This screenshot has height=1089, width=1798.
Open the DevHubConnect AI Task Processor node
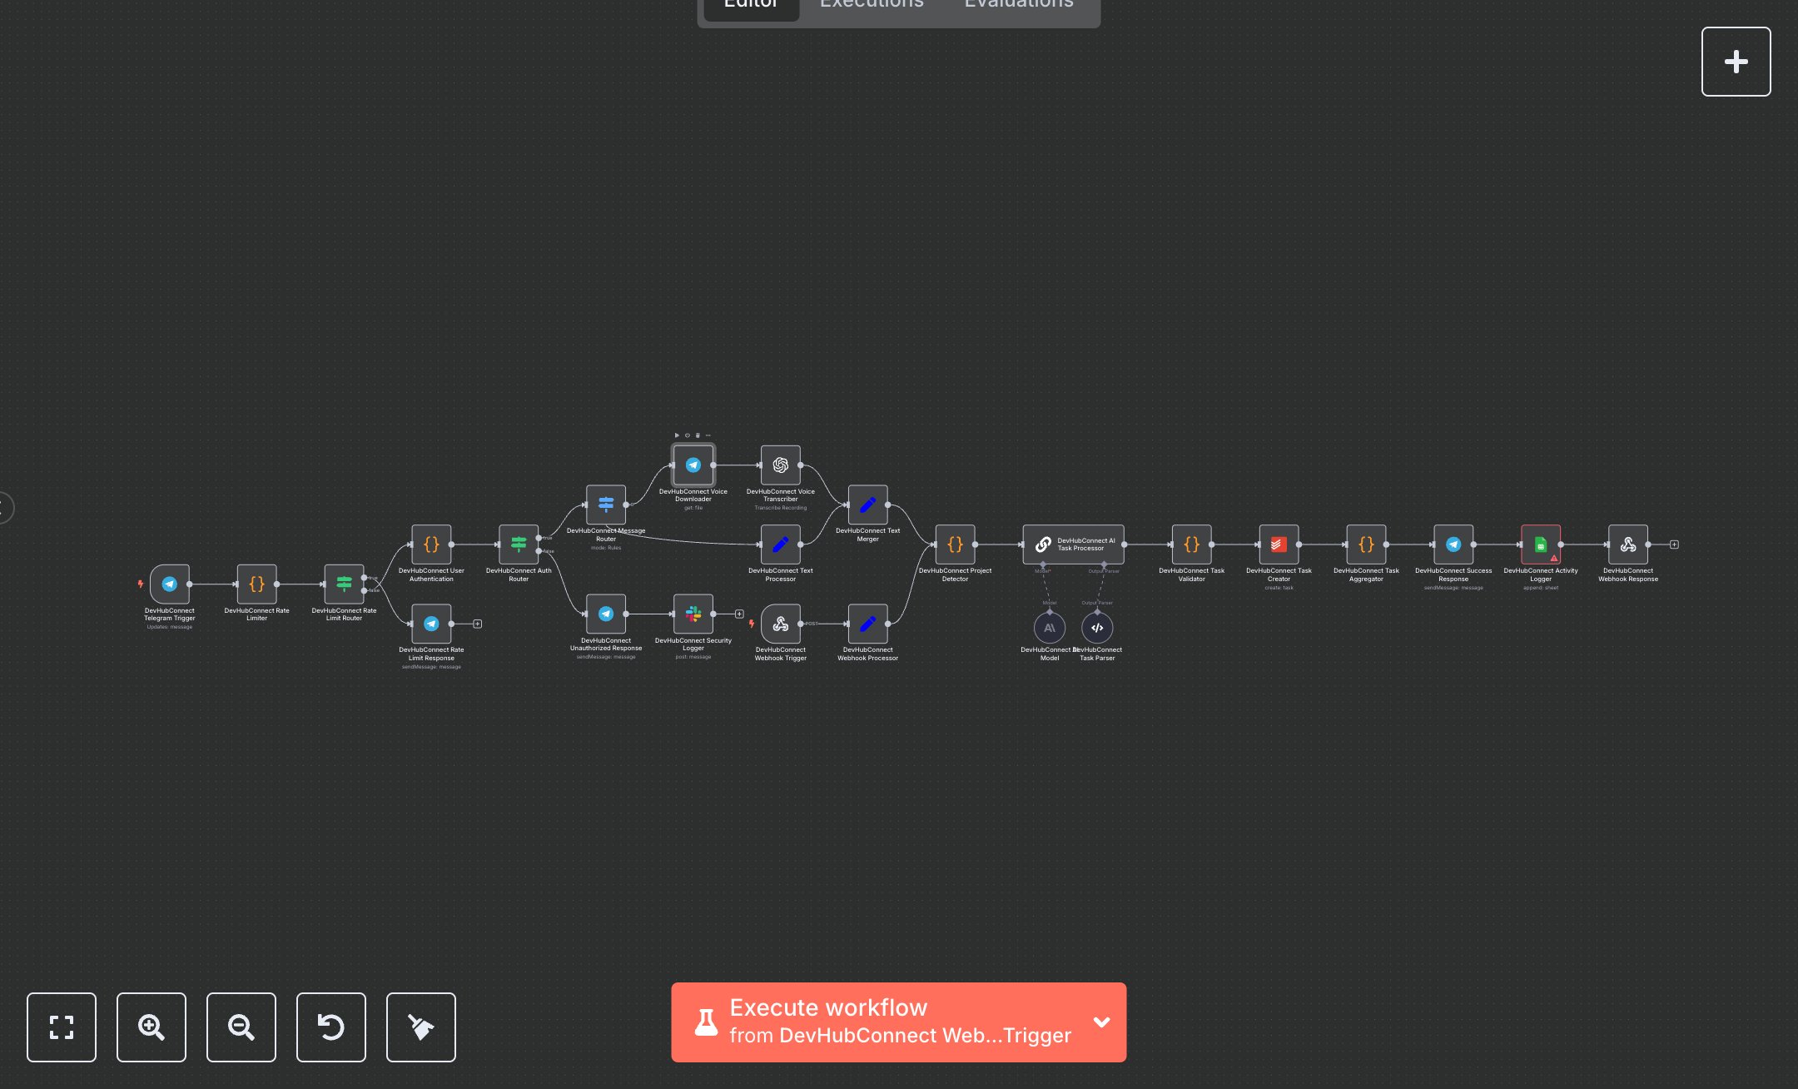click(1073, 545)
